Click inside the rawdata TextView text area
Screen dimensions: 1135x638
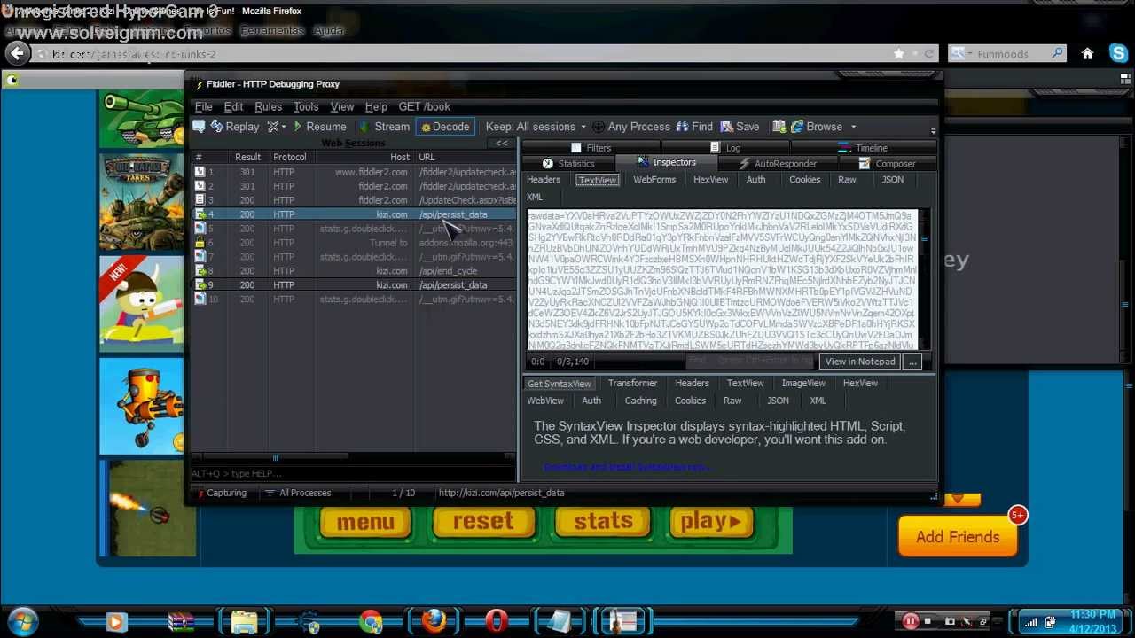[x=723, y=279]
